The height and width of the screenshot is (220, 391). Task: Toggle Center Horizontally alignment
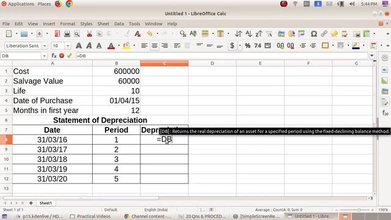pos(155,46)
